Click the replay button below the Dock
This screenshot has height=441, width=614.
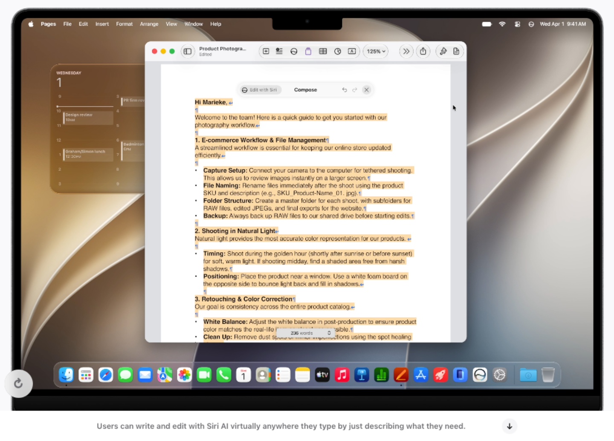18,383
